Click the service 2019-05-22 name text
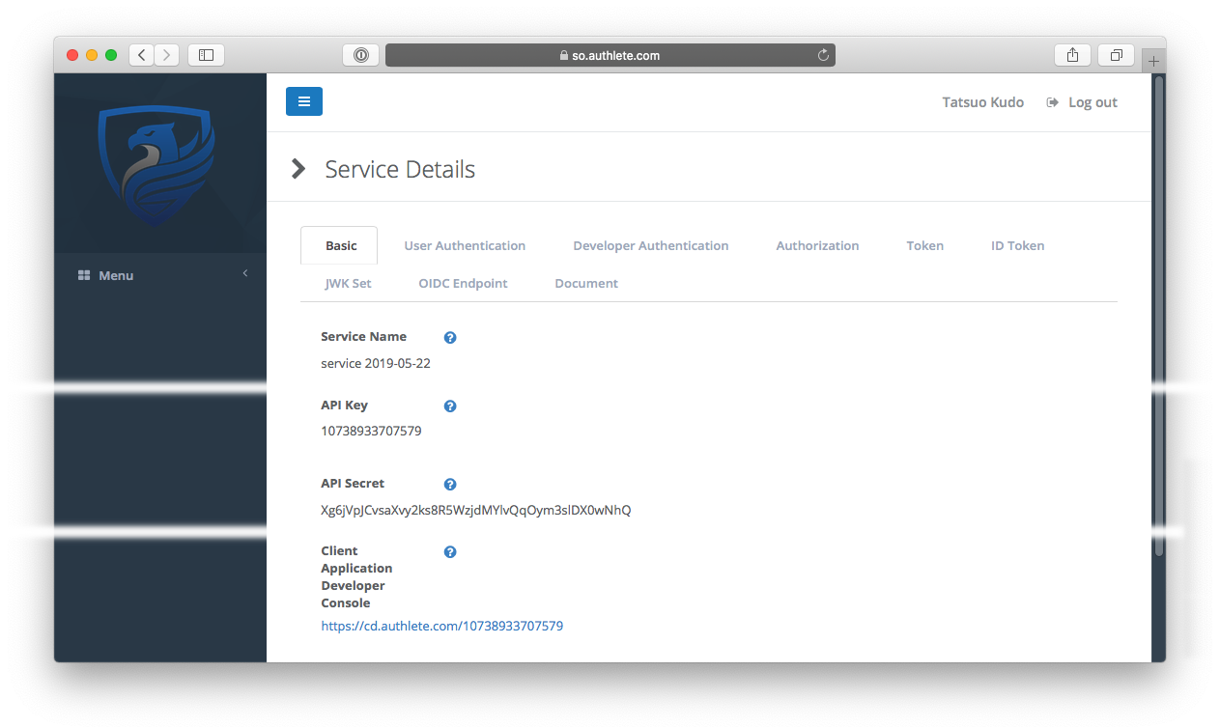This screenshot has height=728, width=1220. point(376,363)
